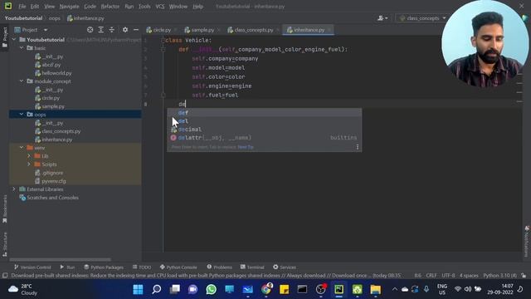Open the Terminal tool window
The height and width of the screenshot is (299, 531).
[252, 267]
